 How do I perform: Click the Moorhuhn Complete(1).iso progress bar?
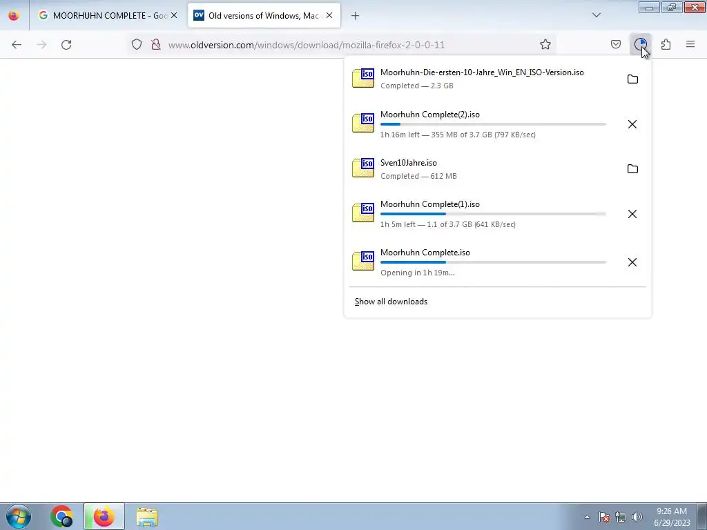[x=493, y=214]
